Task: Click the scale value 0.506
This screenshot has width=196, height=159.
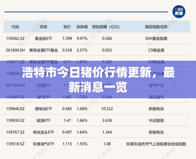Action: [x=107, y=38]
